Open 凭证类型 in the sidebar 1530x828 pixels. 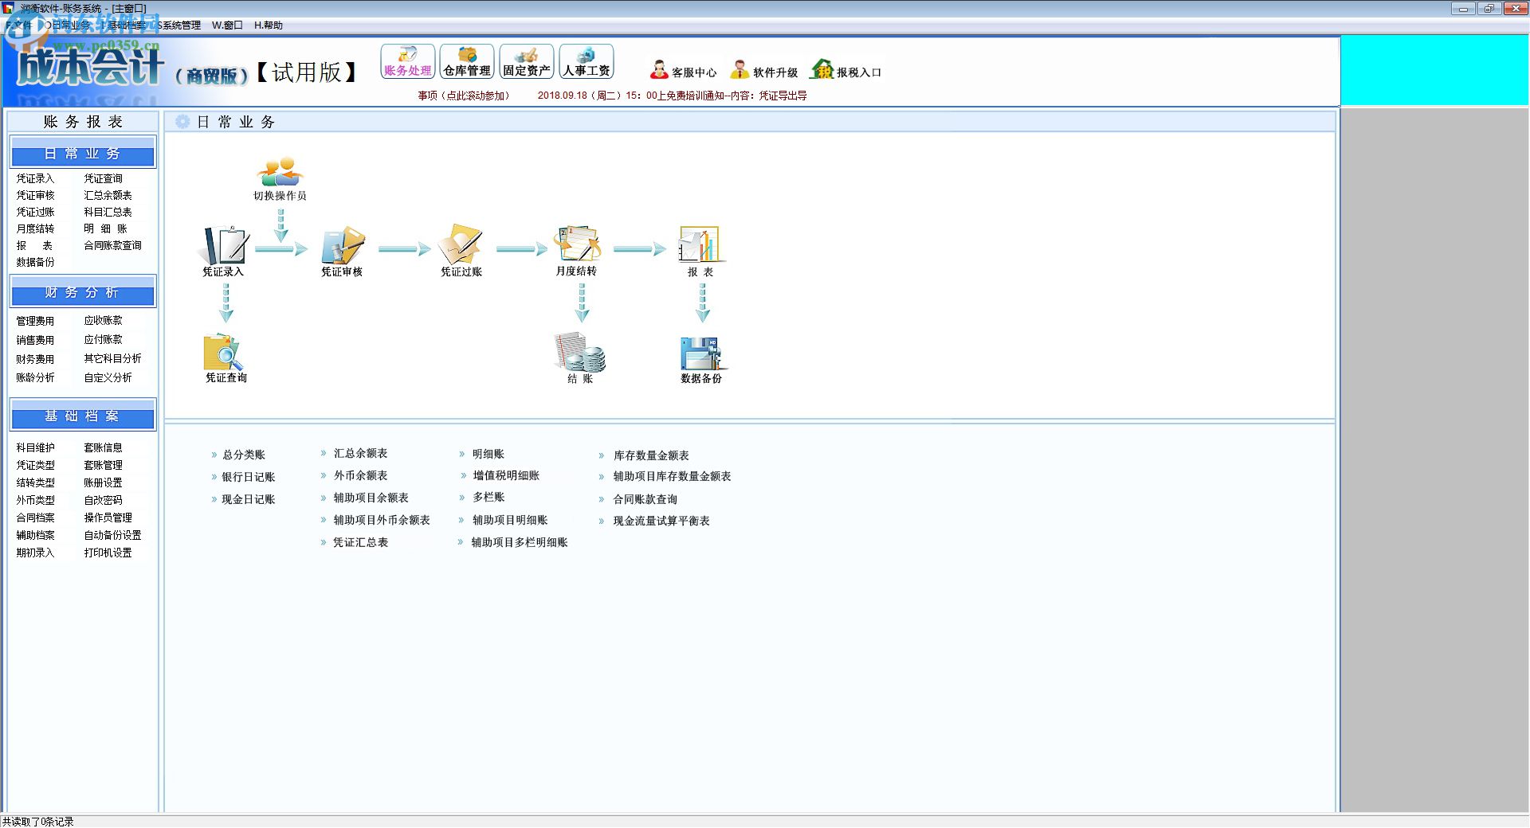pyautogui.click(x=36, y=465)
